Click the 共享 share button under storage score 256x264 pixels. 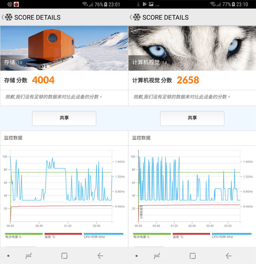pos(64,118)
